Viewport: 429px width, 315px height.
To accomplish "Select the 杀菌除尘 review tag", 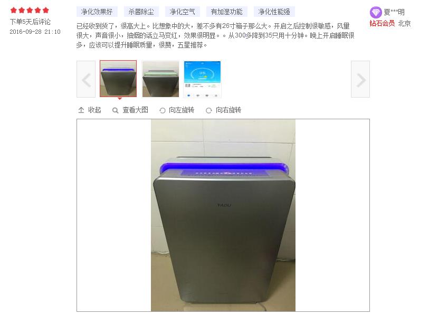I will point(141,12).
